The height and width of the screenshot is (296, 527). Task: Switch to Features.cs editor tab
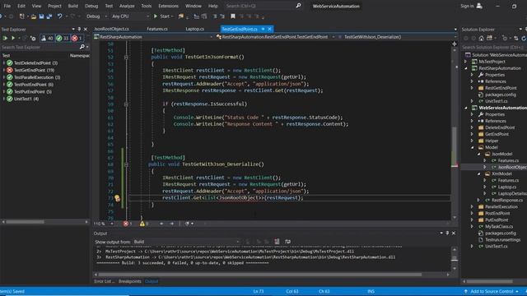[x=157, y=30]
